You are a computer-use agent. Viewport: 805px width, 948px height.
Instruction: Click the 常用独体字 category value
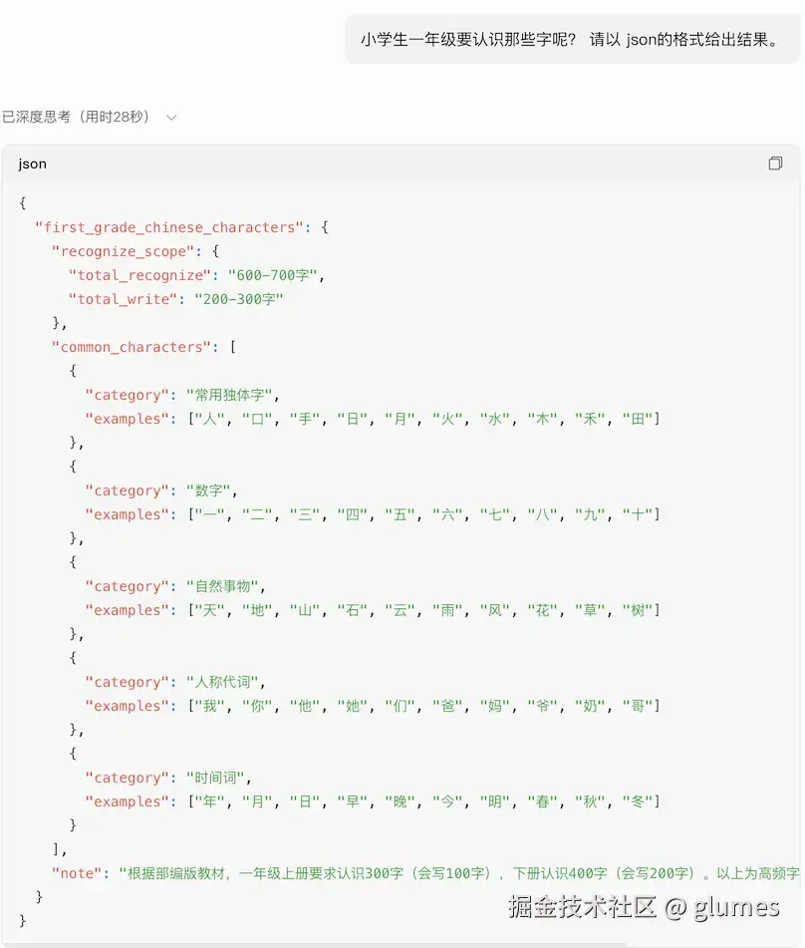click(230, 396)
